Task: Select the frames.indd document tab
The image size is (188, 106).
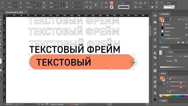Action: click(x=14, y=12)
